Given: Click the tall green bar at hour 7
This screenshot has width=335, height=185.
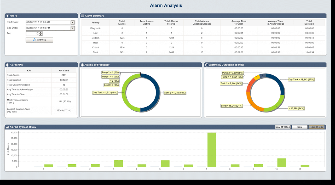Looking at the screenshot, I should tap(212, 150).
